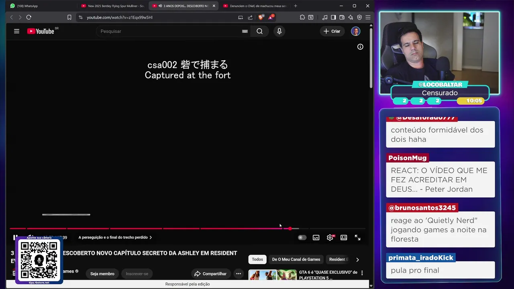This screenshot has height=289, width=514.
Task: Click the 'Seja membro' button
Action: pos(102,274)
